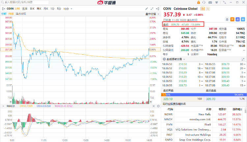Click the 融 margin badge icon
Image resolution: width=247 pixels, height=142 pixels.
[x=203, y=9]
